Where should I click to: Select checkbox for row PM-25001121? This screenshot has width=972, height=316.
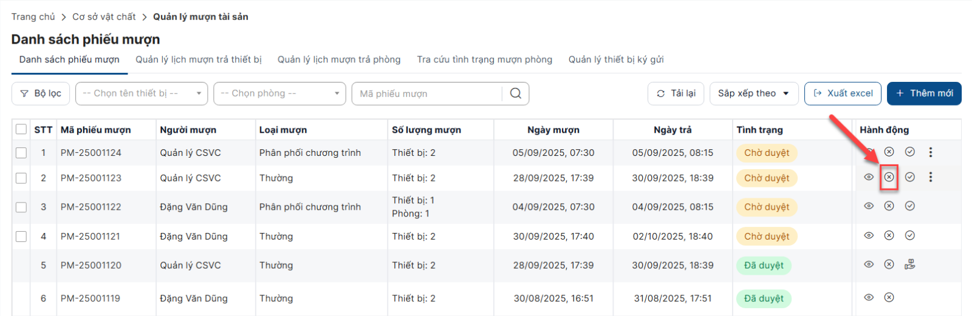21,237
